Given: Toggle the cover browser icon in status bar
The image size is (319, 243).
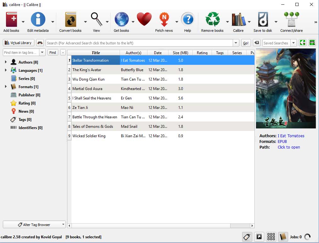Looking at the screenshot, I should (x=259, y=237).
